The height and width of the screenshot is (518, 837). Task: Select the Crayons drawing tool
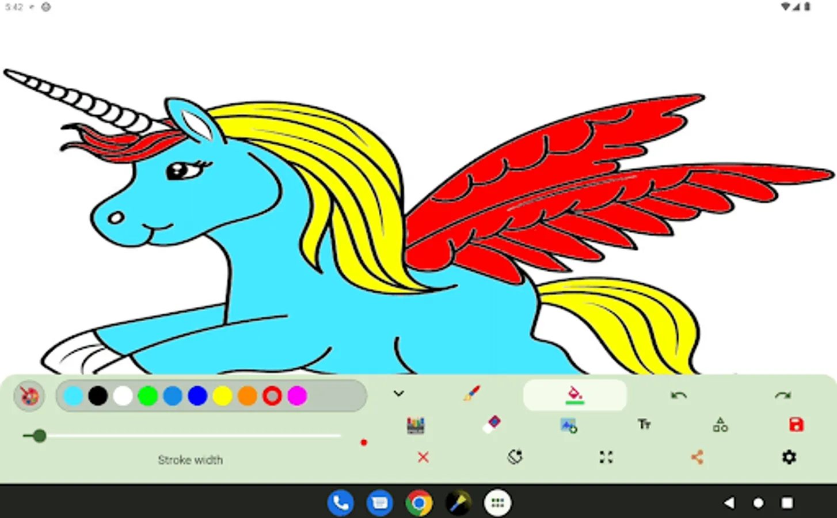(415, 426)
